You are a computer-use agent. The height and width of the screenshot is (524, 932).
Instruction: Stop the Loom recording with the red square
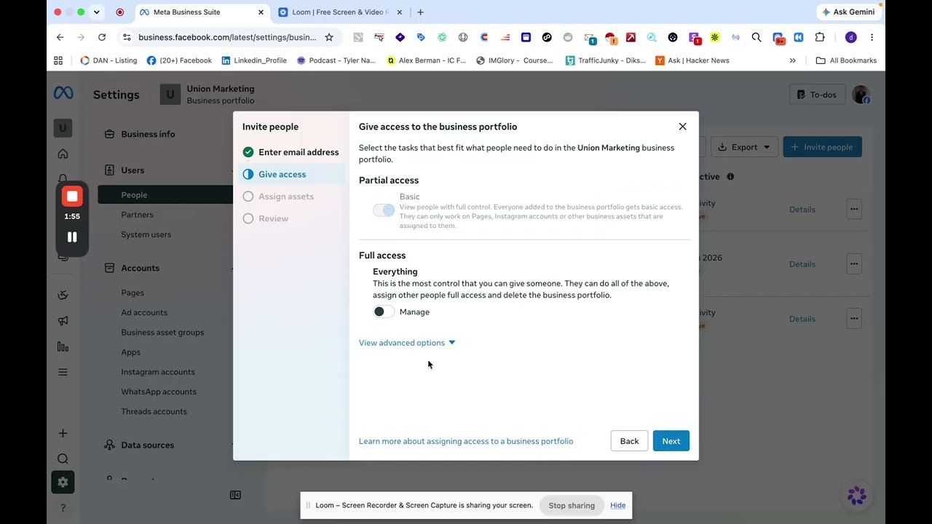click(72, 196)
